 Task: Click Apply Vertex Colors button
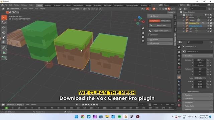click(160, 31)
